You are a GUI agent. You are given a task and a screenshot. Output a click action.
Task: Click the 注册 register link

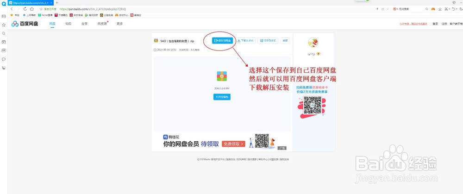coord(444,24)
